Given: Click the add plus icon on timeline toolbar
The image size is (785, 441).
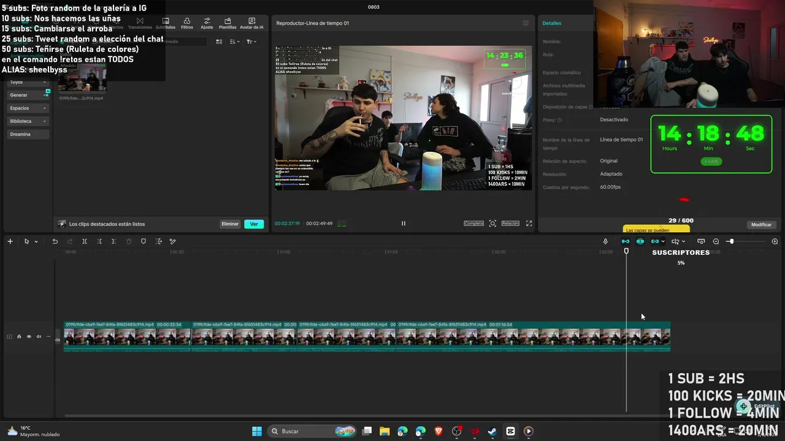Looking at the screenshot, I should pos(10,241).
